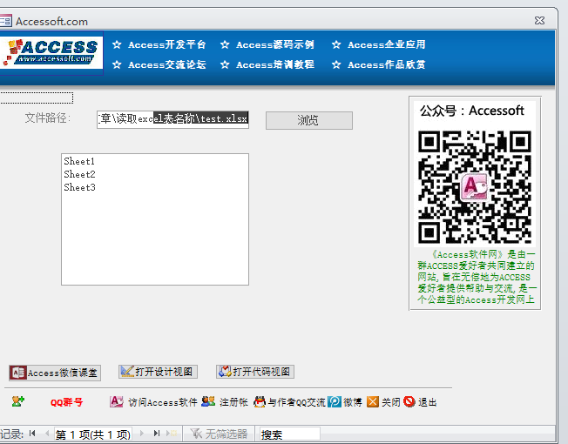Click the 打开设计视图 button
Screen dimensions: 568x444
(158, 372)
